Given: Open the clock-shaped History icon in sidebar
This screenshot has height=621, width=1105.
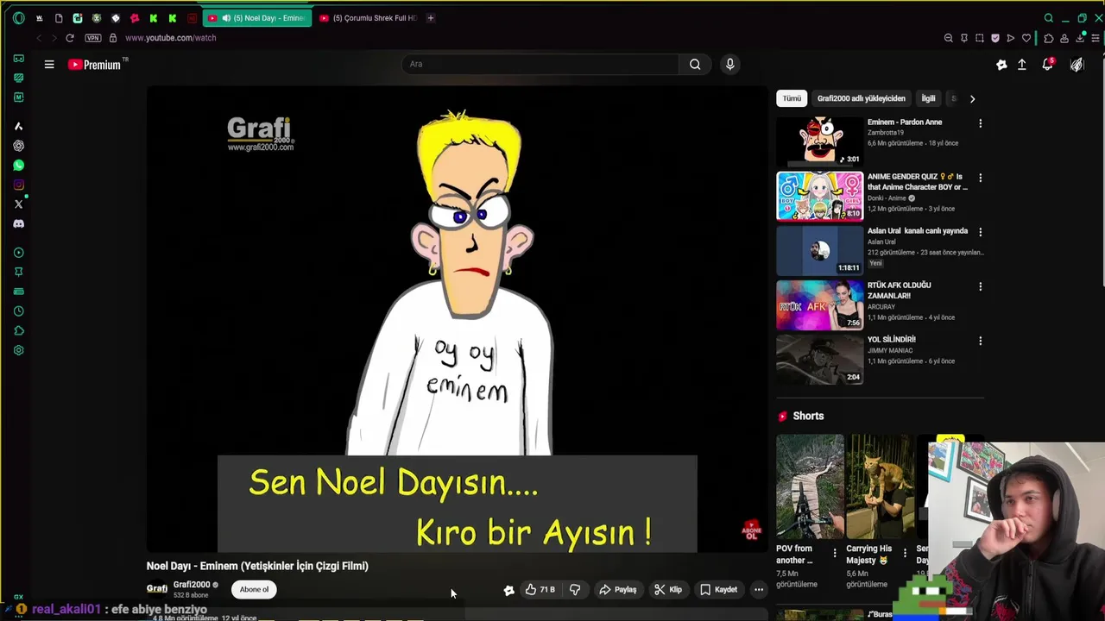Looking at the screenshot, I should (19, 311).
